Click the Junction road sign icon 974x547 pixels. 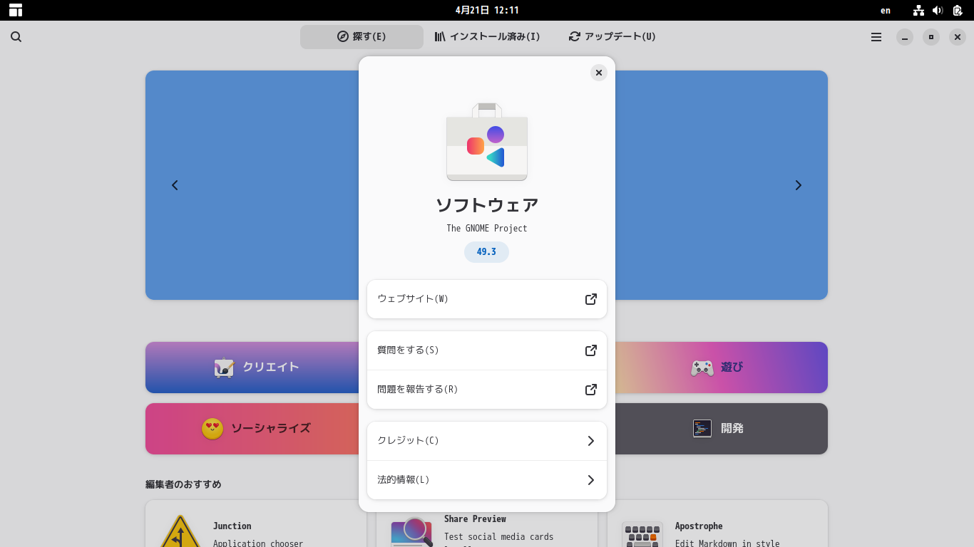(x=180, y=531)
